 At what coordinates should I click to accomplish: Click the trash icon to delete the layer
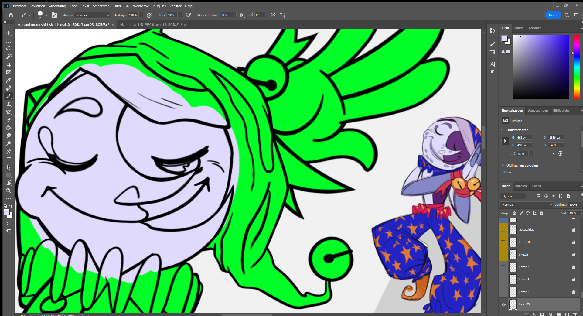point(575,314)
